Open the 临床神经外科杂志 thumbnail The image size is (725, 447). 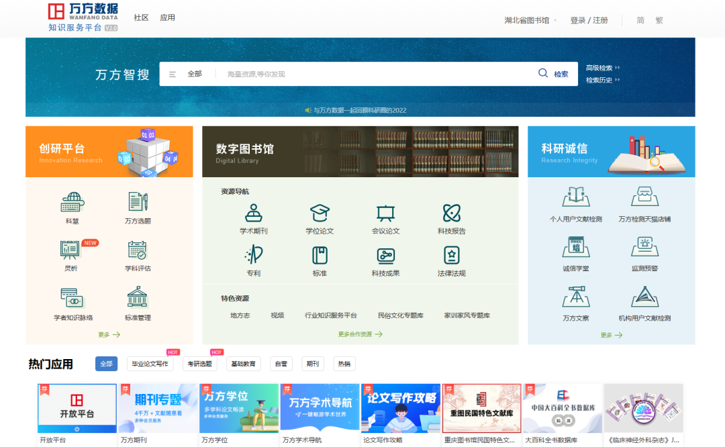643,408
